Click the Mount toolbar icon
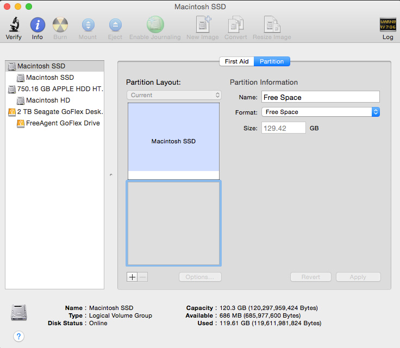This screenshot has width=400, height=348. [88, 25]
